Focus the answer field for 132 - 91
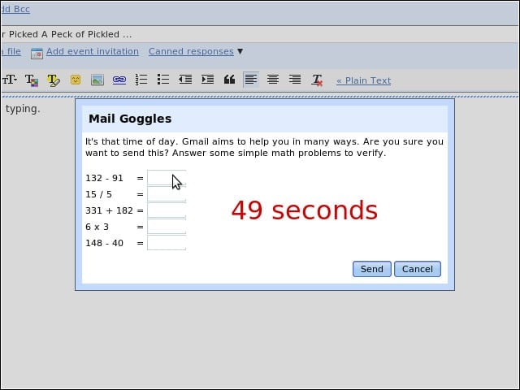 [x=167, y=178]
